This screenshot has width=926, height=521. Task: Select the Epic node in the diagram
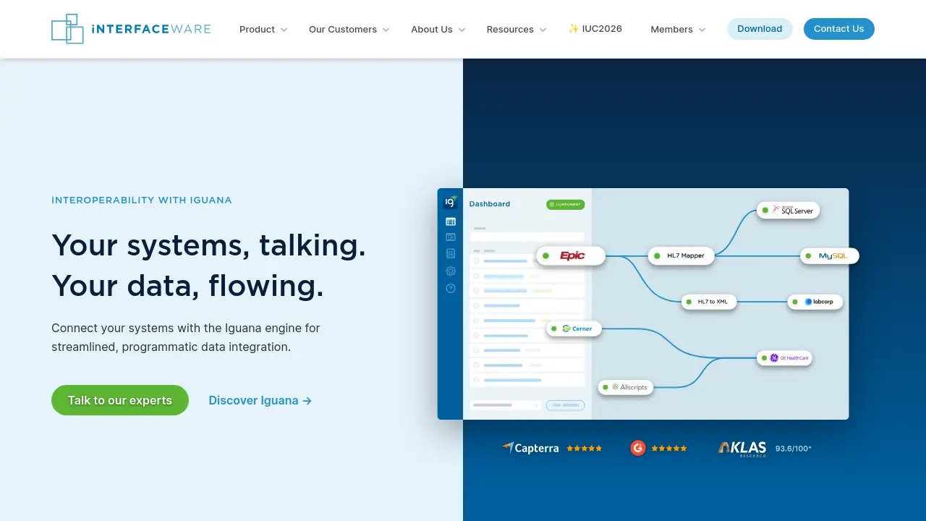point(571,255)
